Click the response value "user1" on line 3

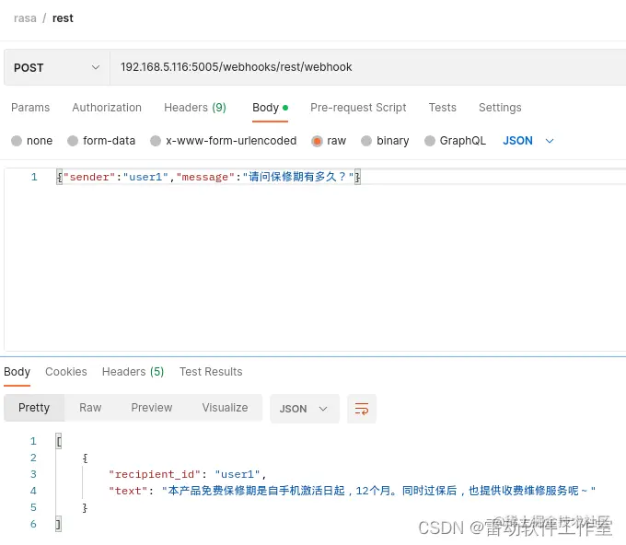(x=238, y=474)
